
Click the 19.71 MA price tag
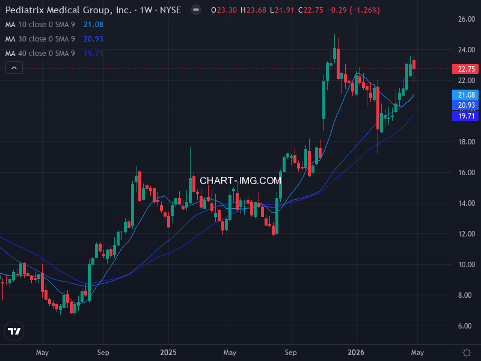click(x=465, y=116)
